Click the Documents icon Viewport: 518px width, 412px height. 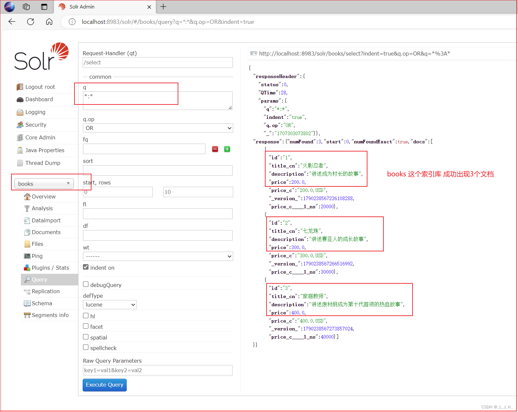(27, 232)
